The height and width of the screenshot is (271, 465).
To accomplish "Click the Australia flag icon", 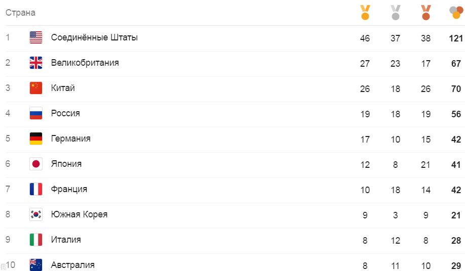I will coord(36,265).
